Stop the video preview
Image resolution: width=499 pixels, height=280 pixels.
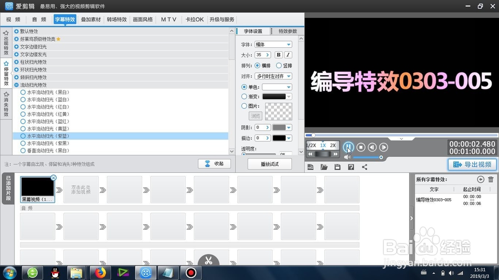[361, 147]
